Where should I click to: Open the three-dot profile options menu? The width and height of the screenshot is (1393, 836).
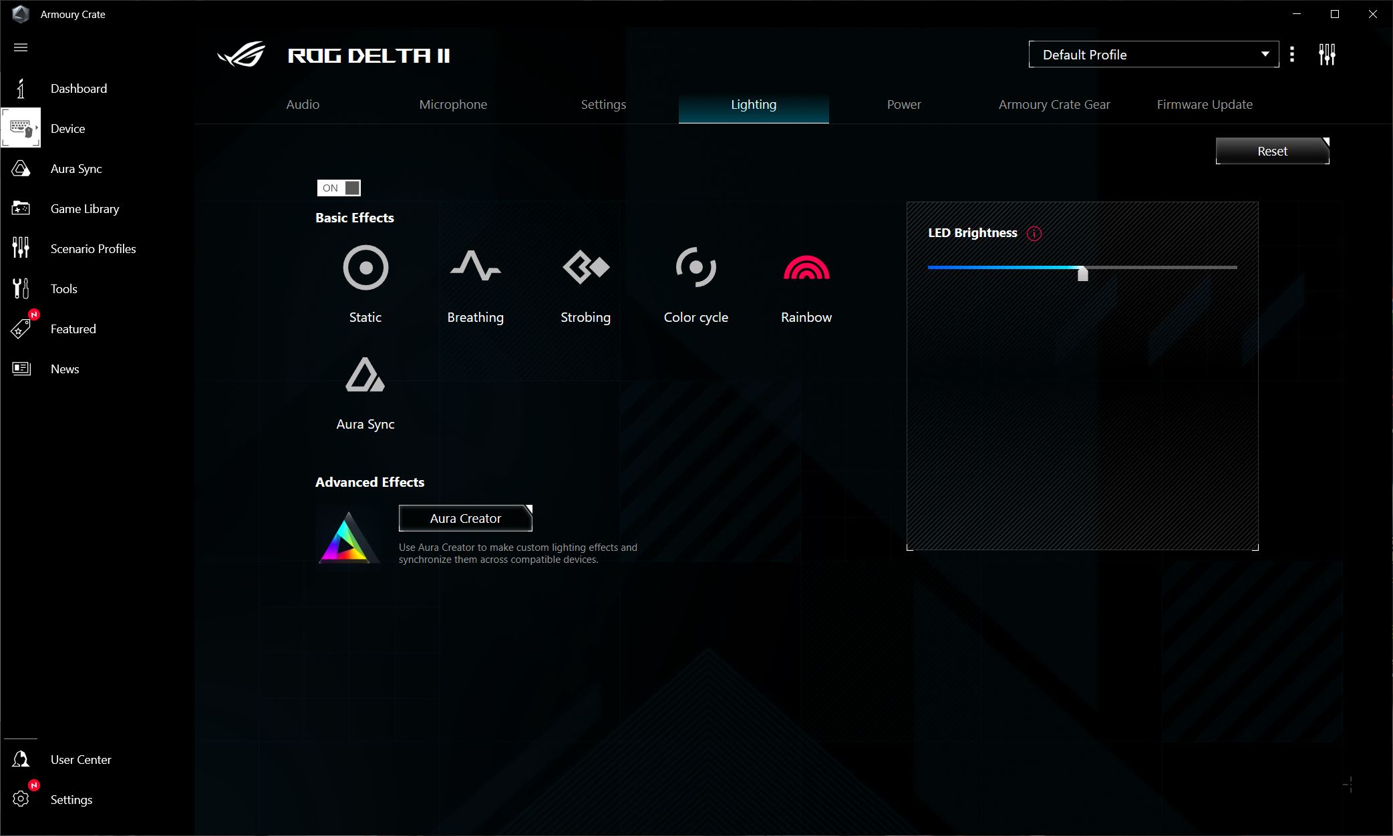1292,55
